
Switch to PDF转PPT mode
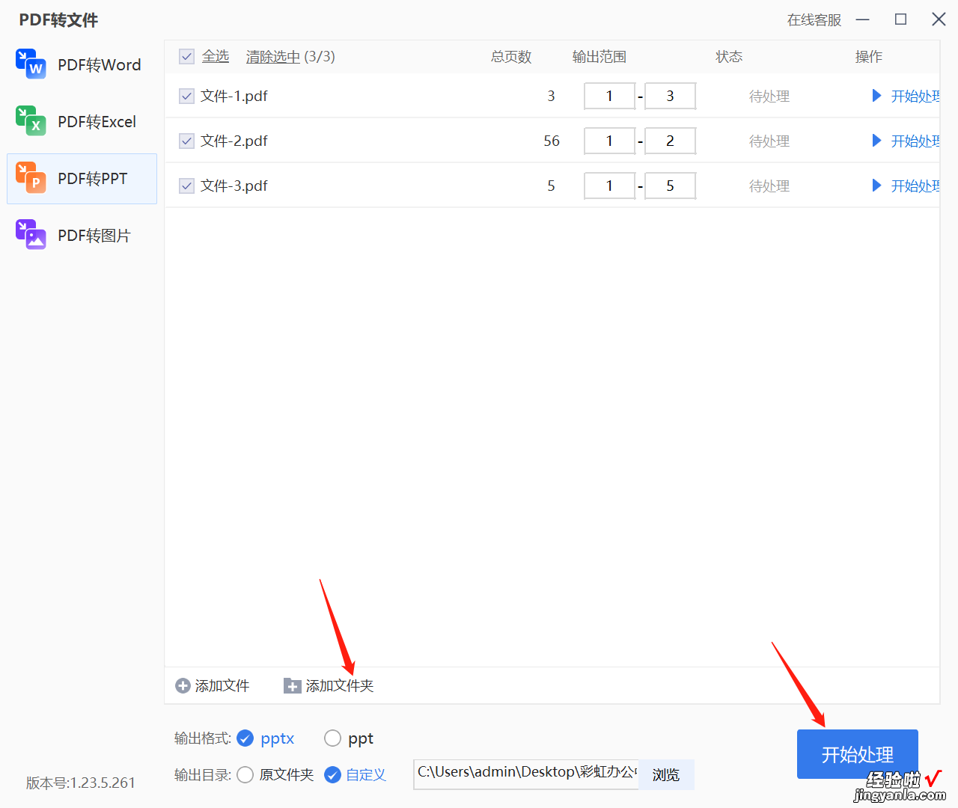pos(82,179)
